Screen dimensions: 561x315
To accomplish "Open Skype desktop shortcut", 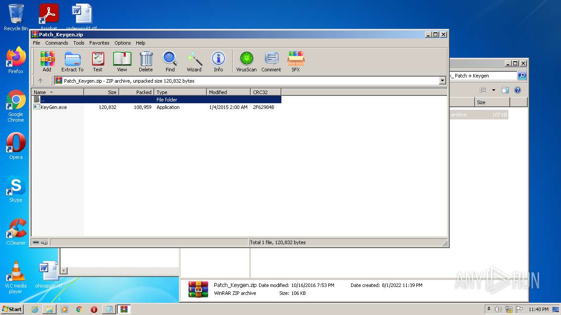I will click(16, 189).
